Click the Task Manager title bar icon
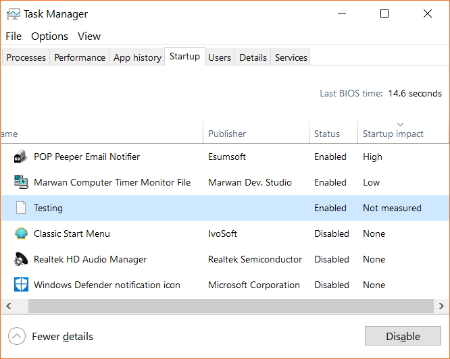Viewport: 450px width, 359px height. (14, 13)
